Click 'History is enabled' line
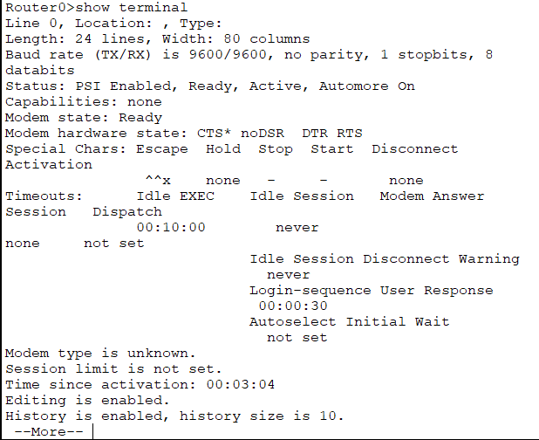Viewport: 539px width, 440px height. 174,416
